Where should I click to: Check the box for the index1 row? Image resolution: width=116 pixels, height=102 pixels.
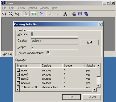click(x=18, y=75)
